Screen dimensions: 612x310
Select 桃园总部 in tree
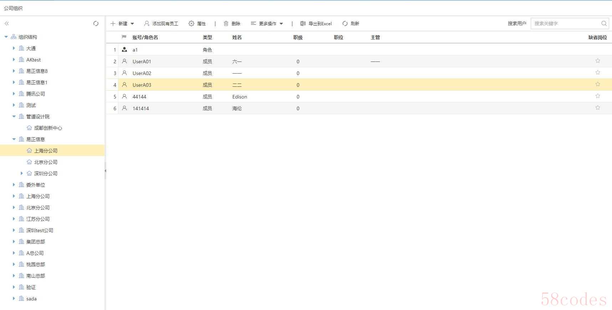36,264
